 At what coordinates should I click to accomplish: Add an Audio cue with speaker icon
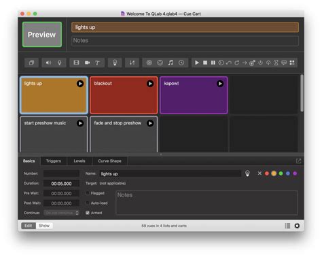click(48, 63)
